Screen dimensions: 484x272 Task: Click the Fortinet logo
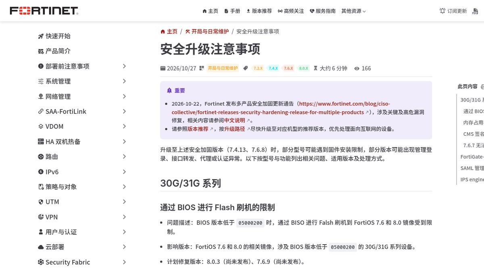pyautogui.click(x=44, y=11)
